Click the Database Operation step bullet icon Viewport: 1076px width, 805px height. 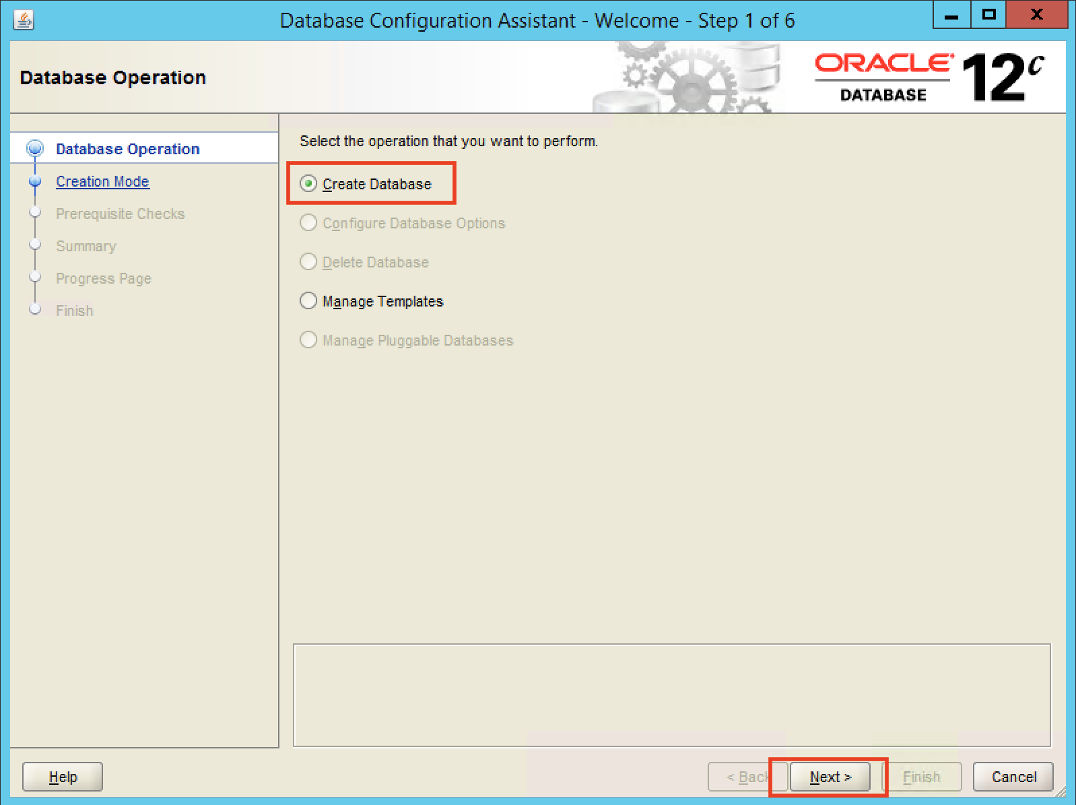[35, 149]
